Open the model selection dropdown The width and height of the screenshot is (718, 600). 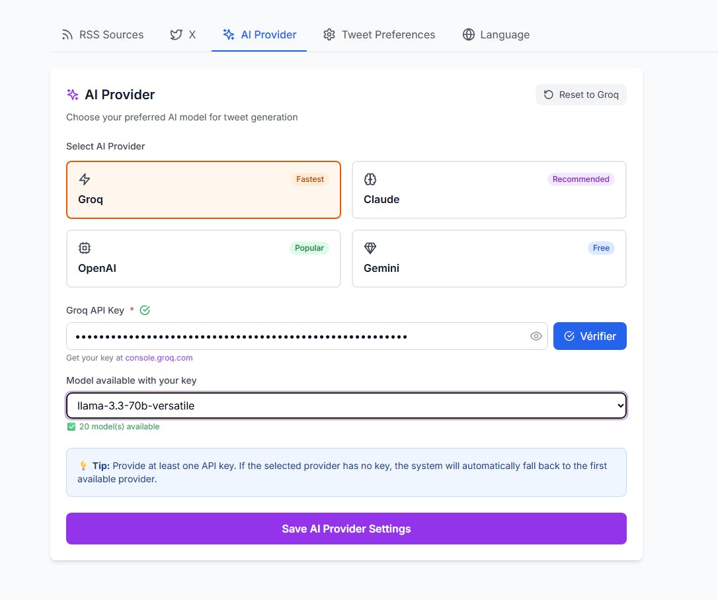346,406
